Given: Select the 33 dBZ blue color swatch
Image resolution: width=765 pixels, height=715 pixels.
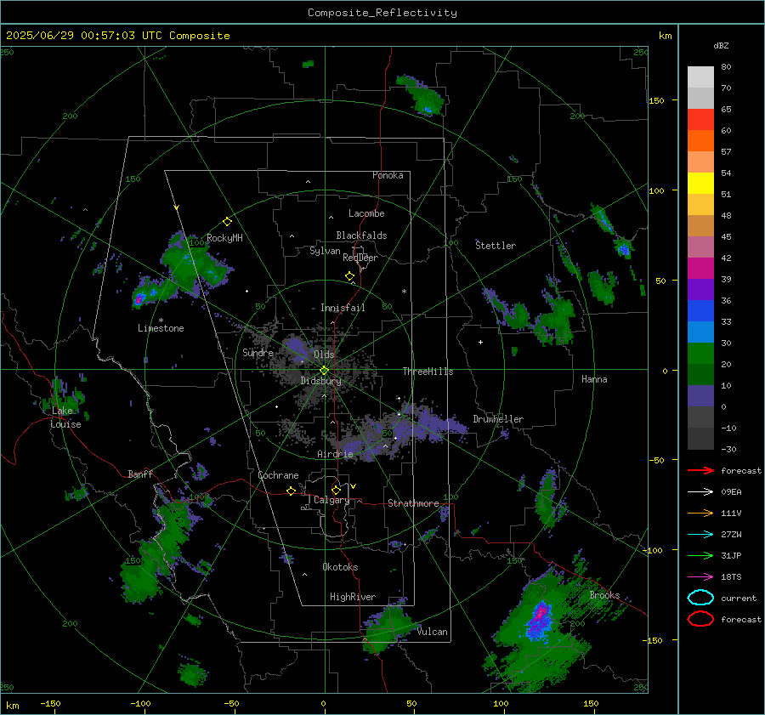Looking at the screenshot, I should [x=700, y=332].
